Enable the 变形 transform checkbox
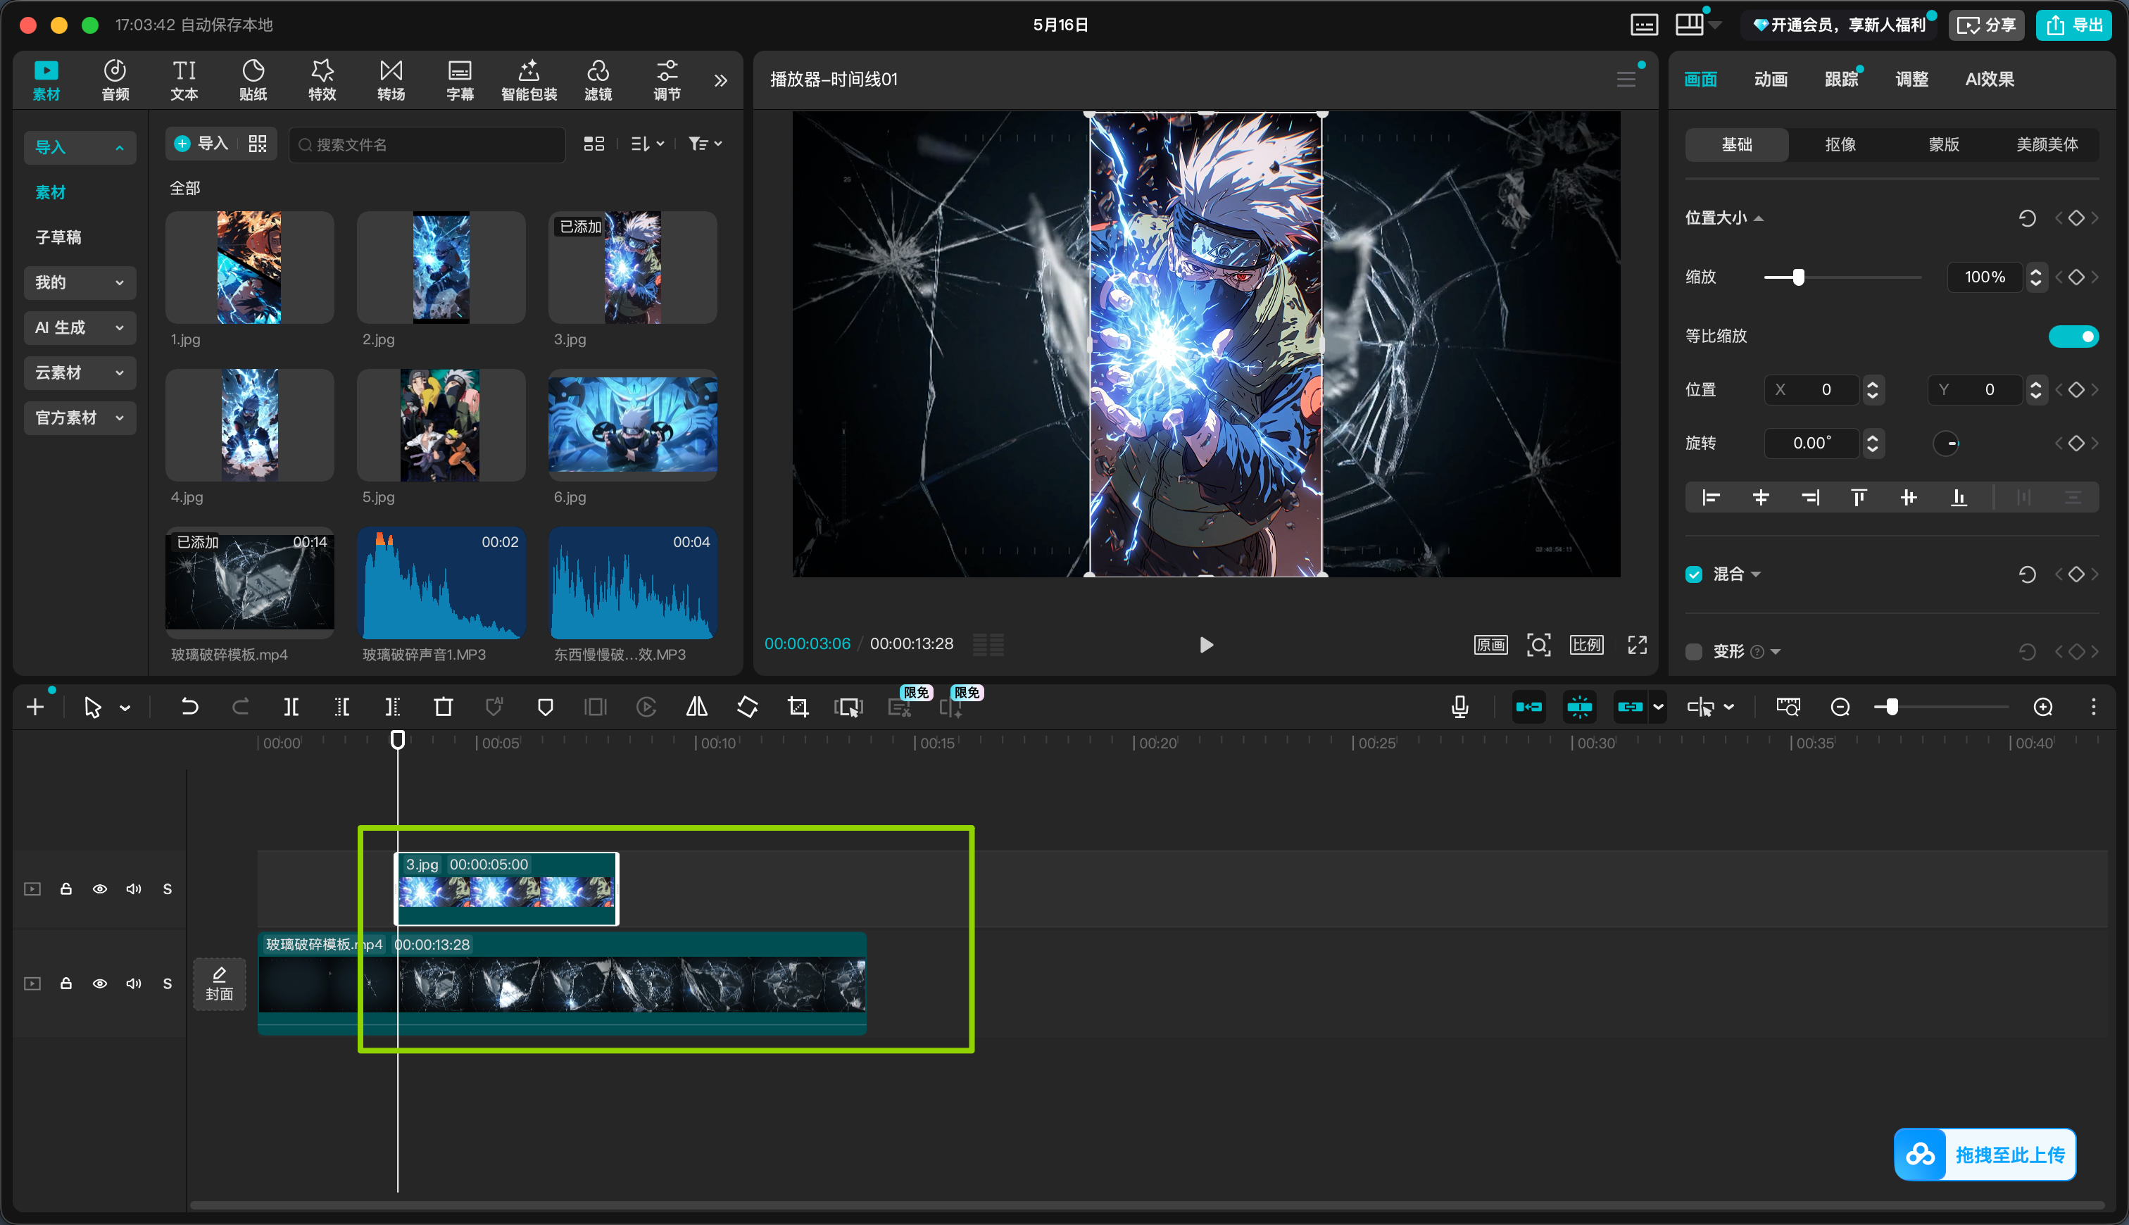Screen dimensions: 2129x1225 [1693, 651]
